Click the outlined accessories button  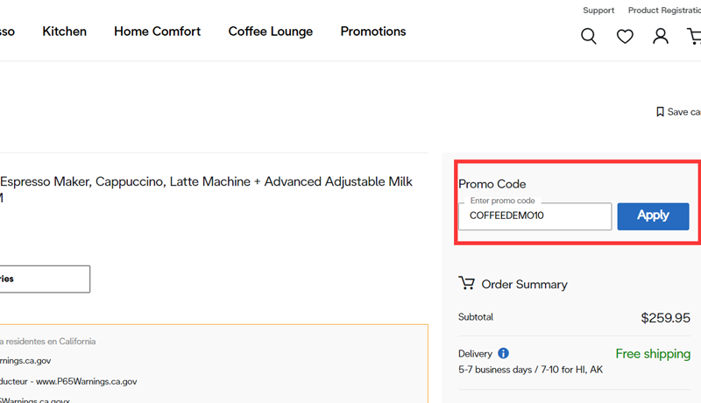click(44, 279)
